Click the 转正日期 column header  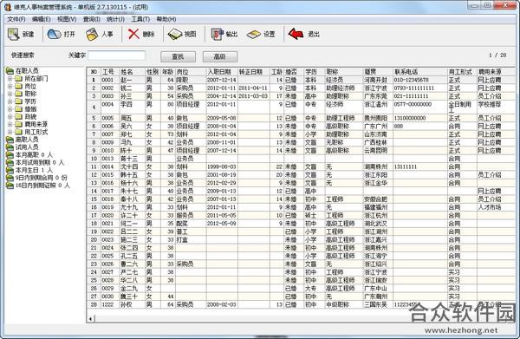[x=253, y=72]
